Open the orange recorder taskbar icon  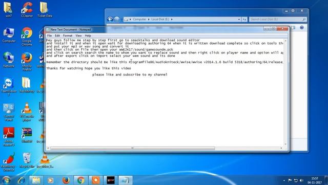(x=96, y=180)
